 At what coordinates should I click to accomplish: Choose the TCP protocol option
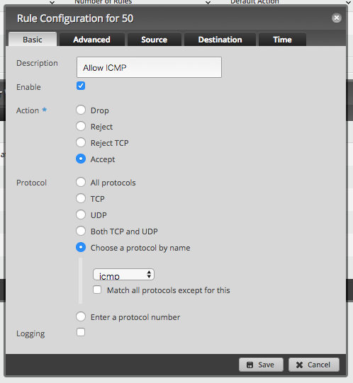click(81, 198)
